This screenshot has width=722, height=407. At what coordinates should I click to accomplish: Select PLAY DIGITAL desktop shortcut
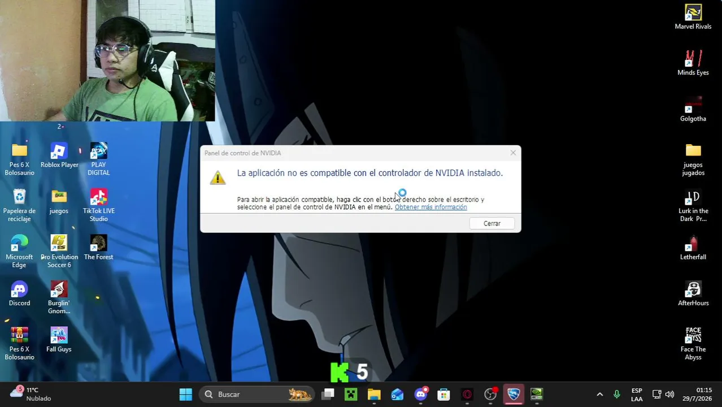click(x=98, y=159)
